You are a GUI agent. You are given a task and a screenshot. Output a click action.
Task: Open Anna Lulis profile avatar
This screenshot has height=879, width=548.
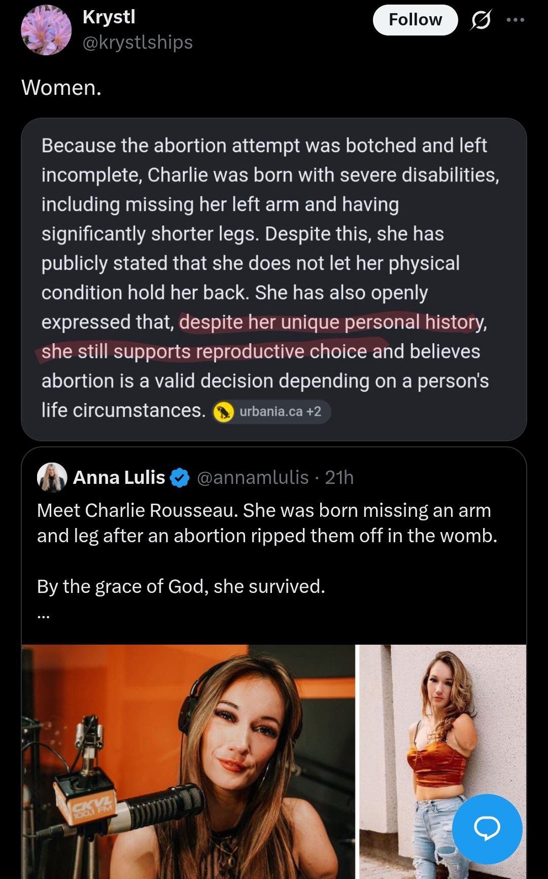pyautogui.click(x=52, y=477)
